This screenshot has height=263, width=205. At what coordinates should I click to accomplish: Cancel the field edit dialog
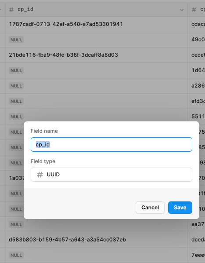(x=150, y=208)
